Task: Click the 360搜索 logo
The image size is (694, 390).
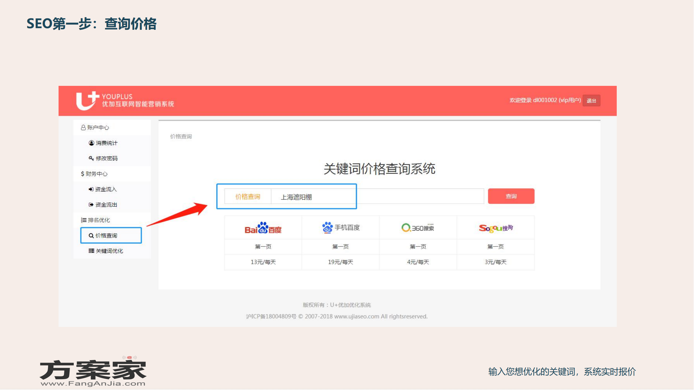Action: [x=418, y=228]
